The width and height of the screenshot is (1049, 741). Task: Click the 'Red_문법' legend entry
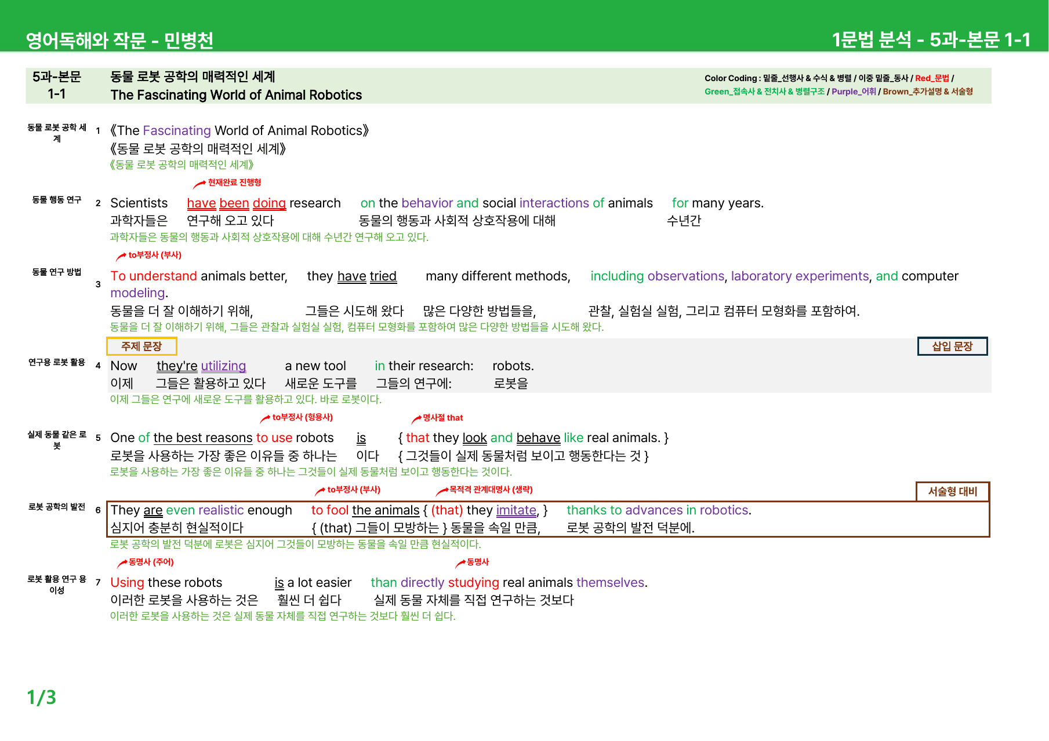932,78
